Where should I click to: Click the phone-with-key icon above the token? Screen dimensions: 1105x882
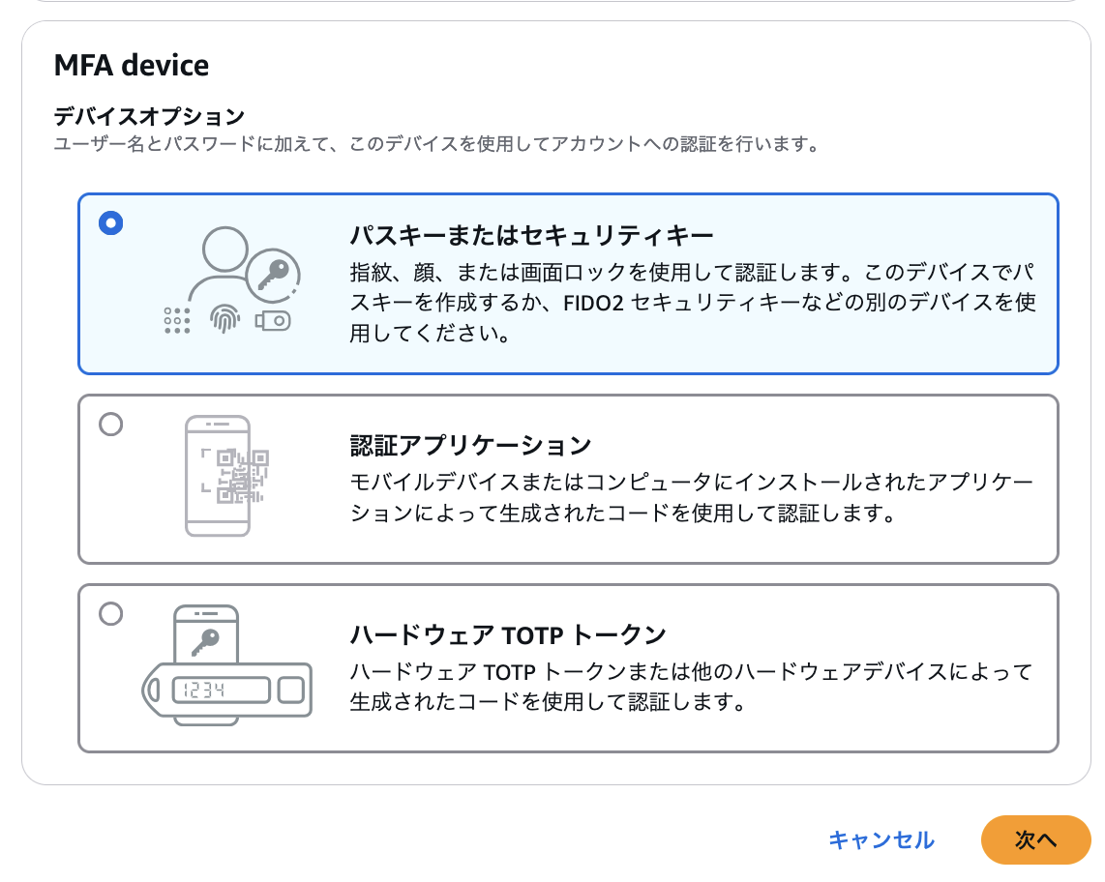coord(204,634)
